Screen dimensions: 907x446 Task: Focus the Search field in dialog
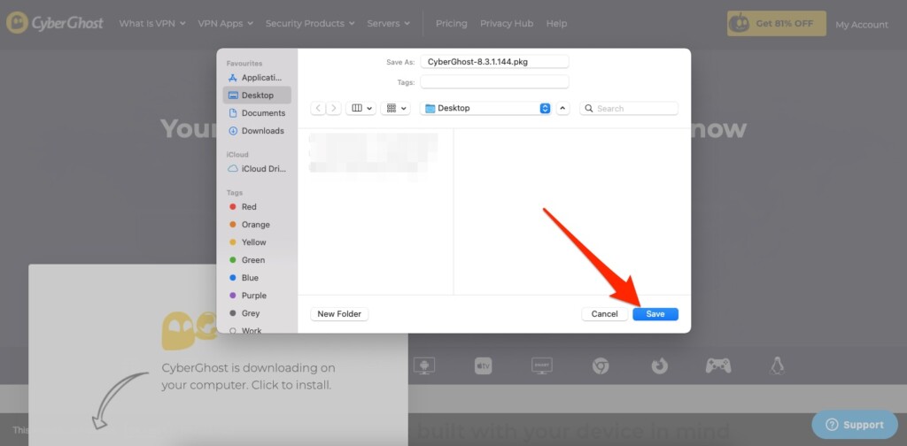pos(629,108)
